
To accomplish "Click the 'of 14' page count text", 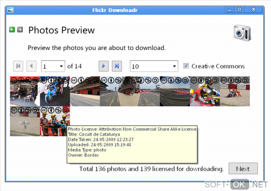I will tap(74, 66).
